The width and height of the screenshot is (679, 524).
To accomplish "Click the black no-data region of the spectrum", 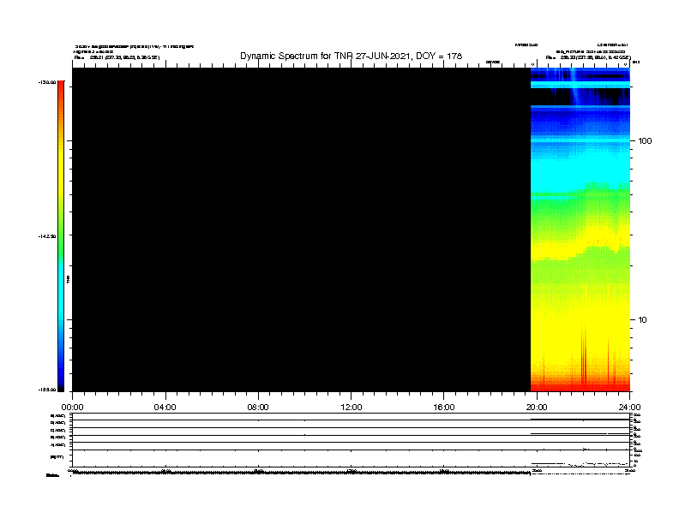I will (302, 229).
